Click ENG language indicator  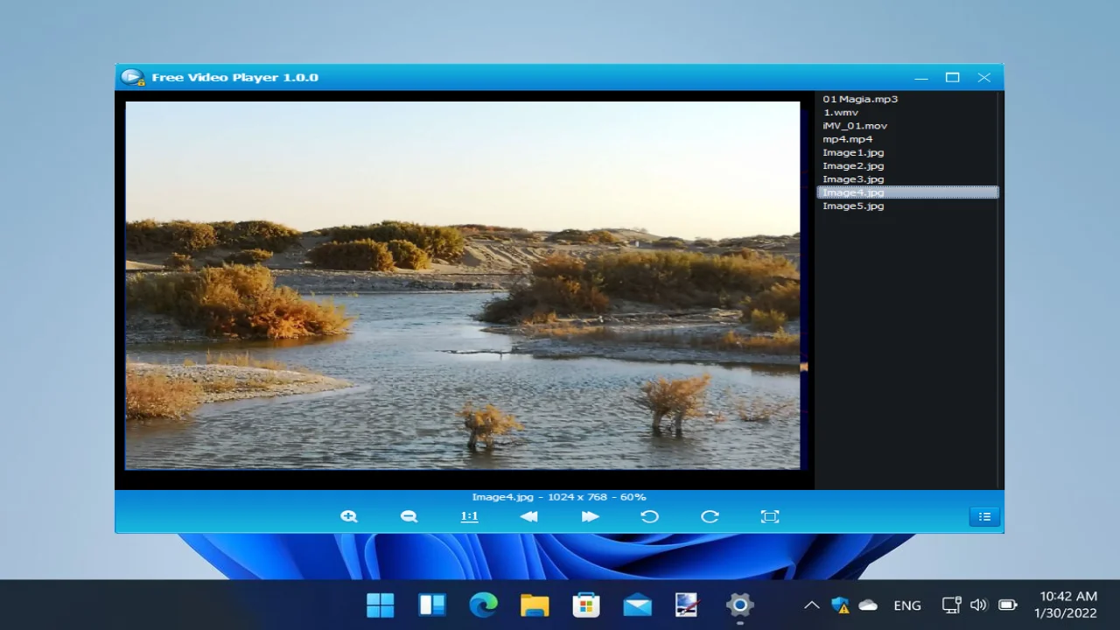[x=907, y=605]
